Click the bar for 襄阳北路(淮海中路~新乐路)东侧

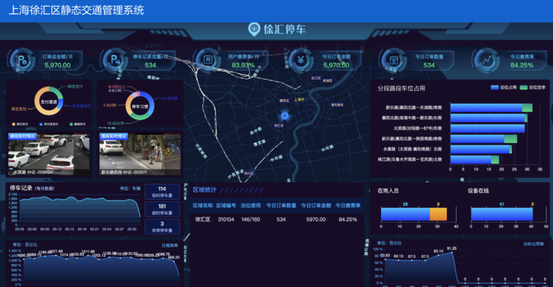point(489,118)
